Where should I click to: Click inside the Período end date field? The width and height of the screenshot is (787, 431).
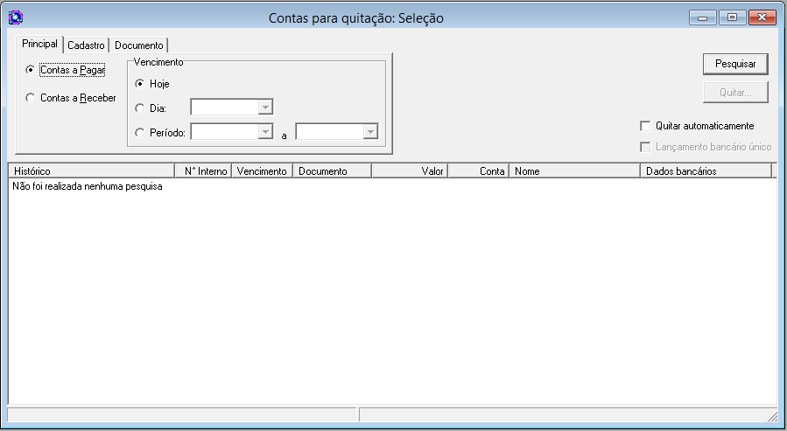click(330, 132)
